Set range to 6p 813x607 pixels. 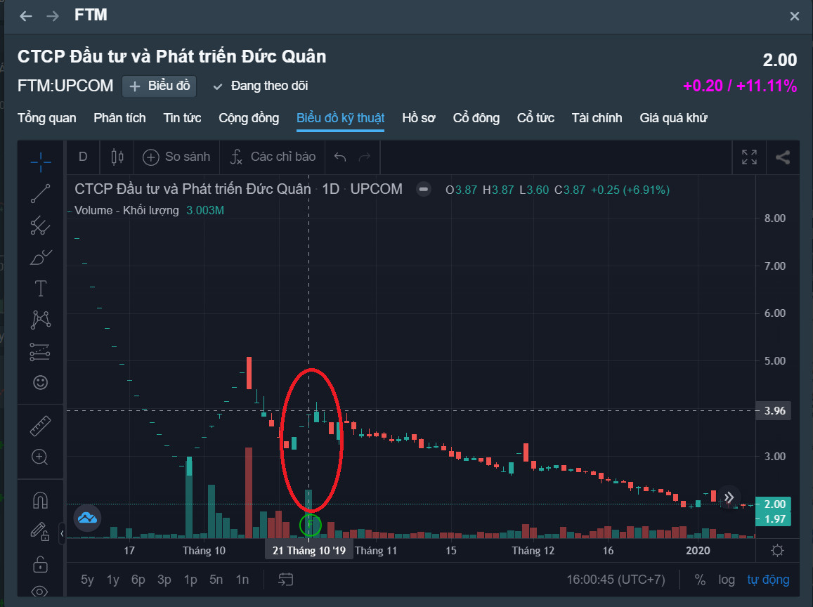(x=138, y=580)
